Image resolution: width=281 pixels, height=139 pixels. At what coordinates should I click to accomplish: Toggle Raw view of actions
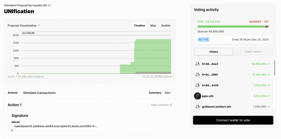click(x=167, y=93)
